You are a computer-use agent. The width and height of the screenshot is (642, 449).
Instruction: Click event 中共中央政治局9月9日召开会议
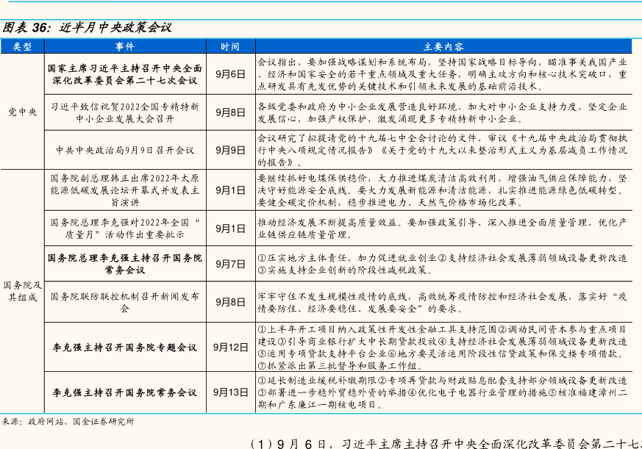[125, 150]
